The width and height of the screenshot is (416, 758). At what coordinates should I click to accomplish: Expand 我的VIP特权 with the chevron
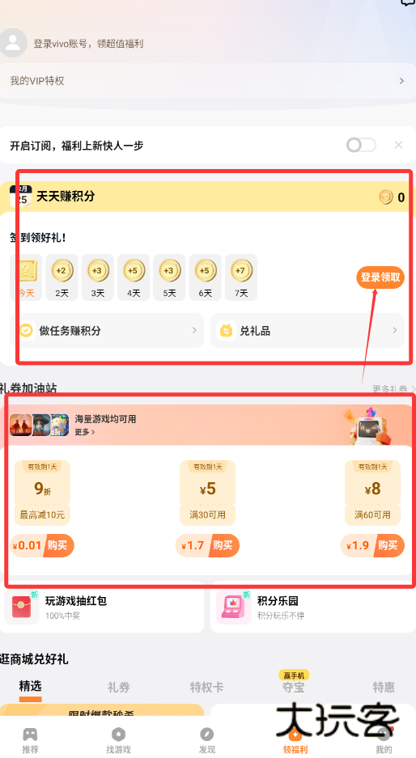(x=401, y=81)
